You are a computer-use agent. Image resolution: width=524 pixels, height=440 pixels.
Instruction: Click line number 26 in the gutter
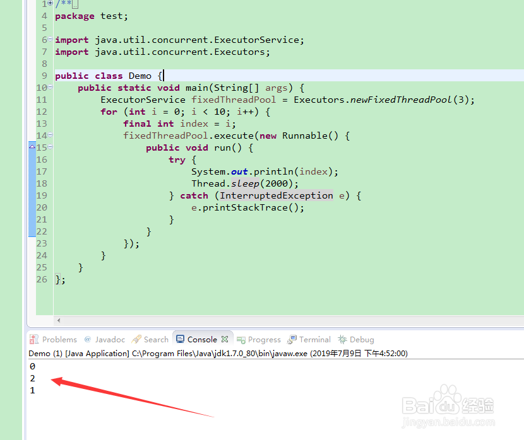(x=42, y=279)
